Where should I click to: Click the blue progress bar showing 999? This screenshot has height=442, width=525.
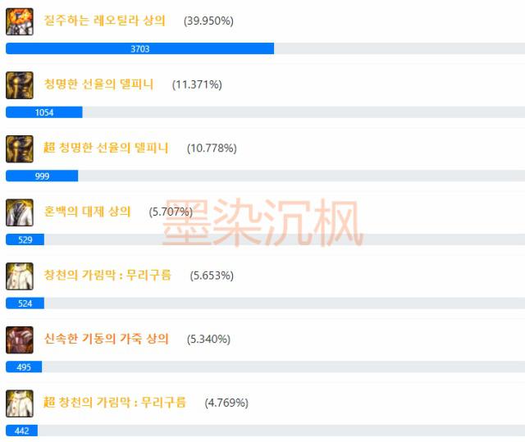click(42, 175)
